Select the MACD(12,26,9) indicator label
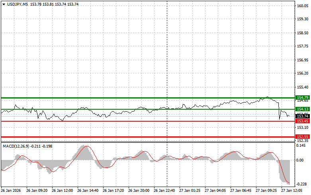This screenshot has width=311, height=195. 16,146
